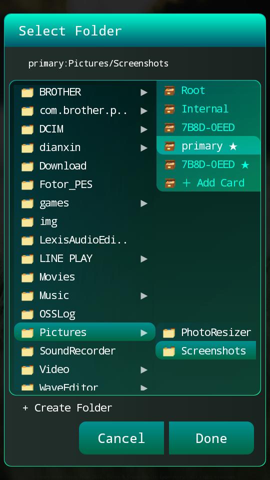Image resolution: width=270 pixels, height=480 pixels.
Task: Click the Cancel button
Action: point(121,438)
